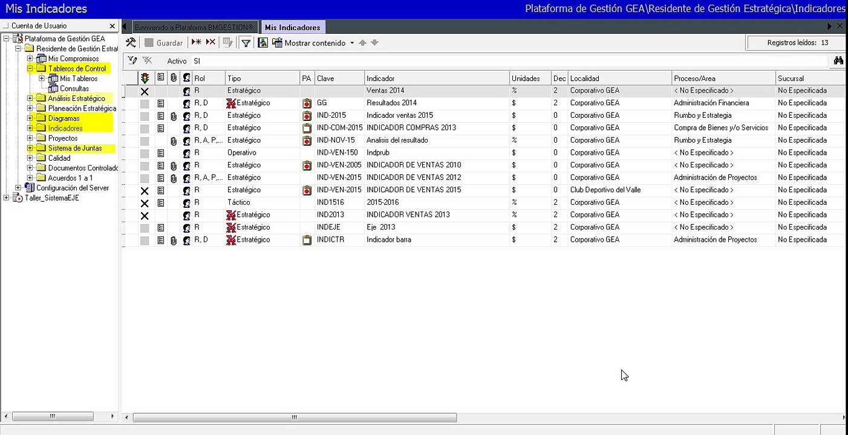Image resolution: width=848 pixels, height=435 pixels.
Task: Click the tab strip scroll-right arrow
Action: point(830,27)
